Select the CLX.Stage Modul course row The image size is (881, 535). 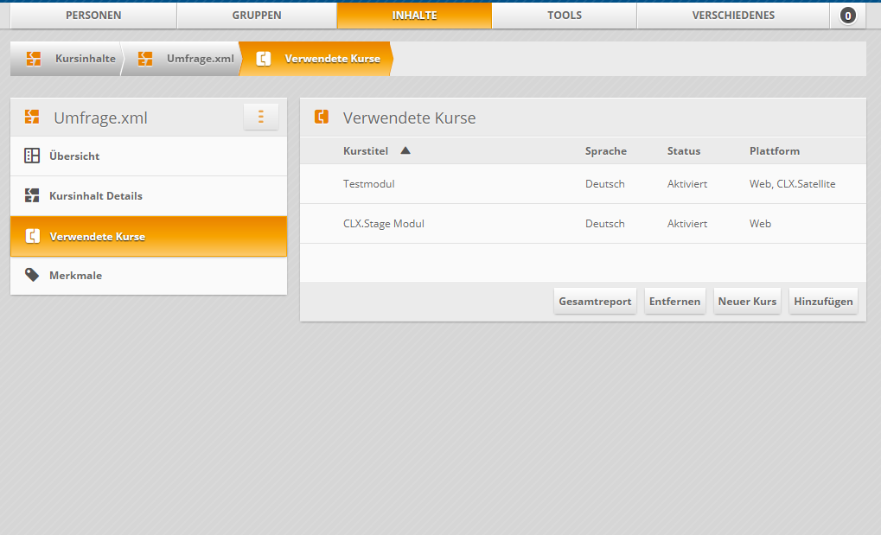click(x=384, y=224)
